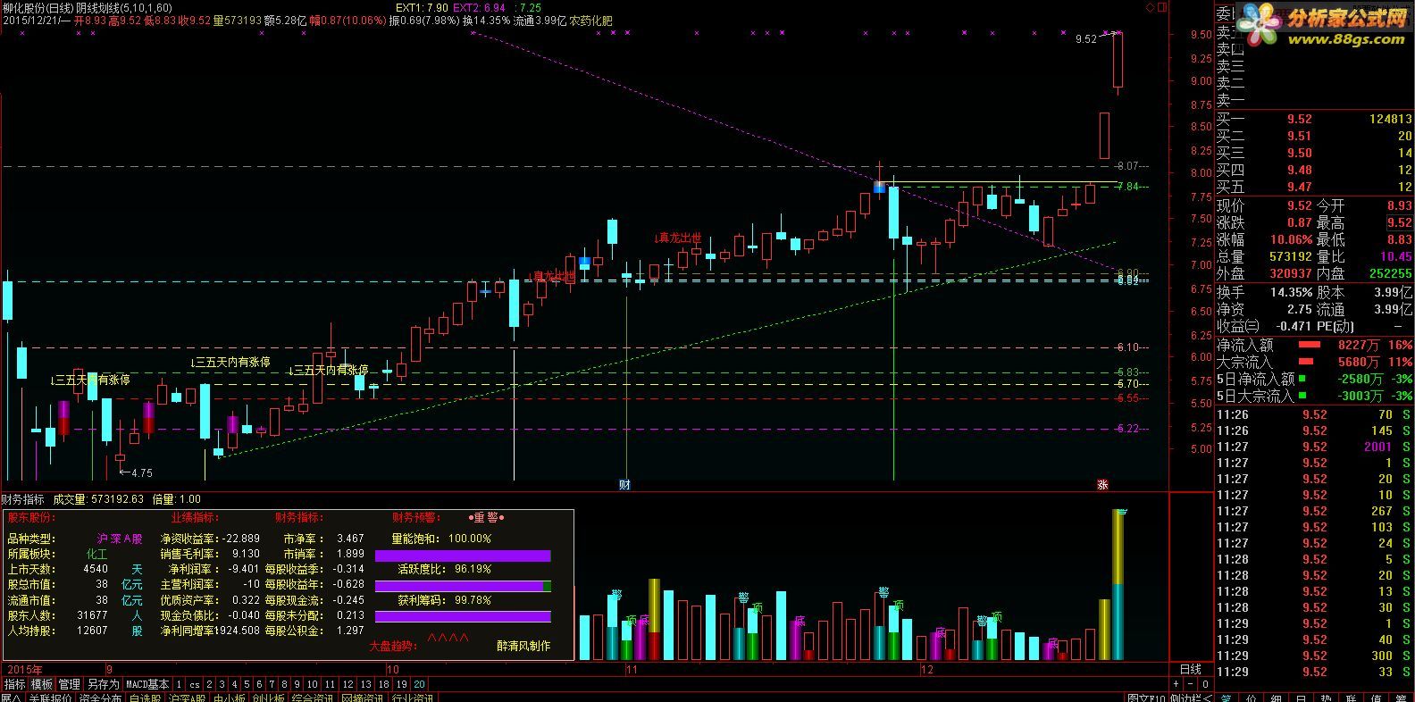Screen dimensions: 1415x702
Task: Click the 0 reset button below 日线
Action: (x=1205, y=683)
